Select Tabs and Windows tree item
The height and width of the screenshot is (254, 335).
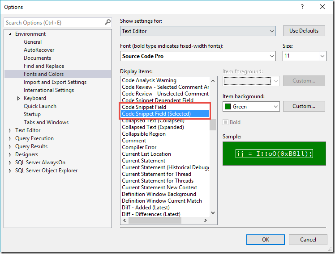tap(46, 122)
